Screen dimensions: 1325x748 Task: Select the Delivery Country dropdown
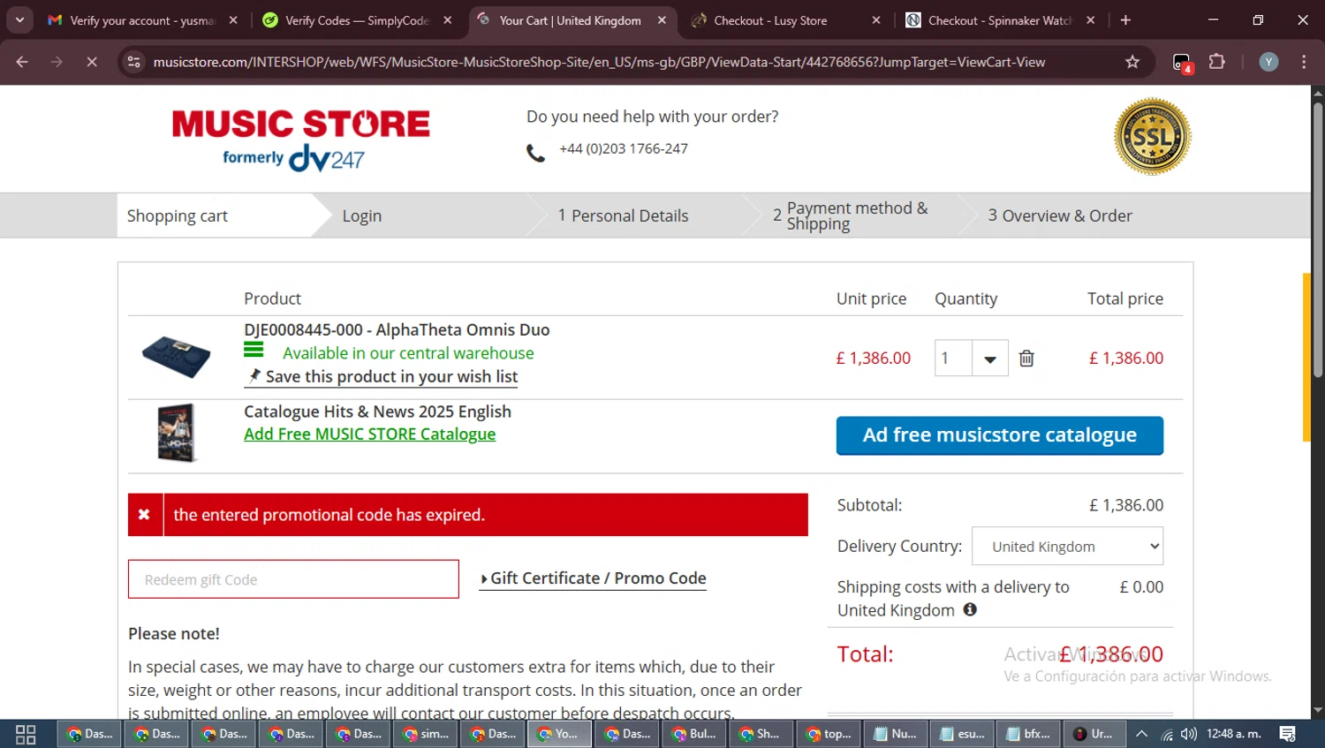[1067, 547]
